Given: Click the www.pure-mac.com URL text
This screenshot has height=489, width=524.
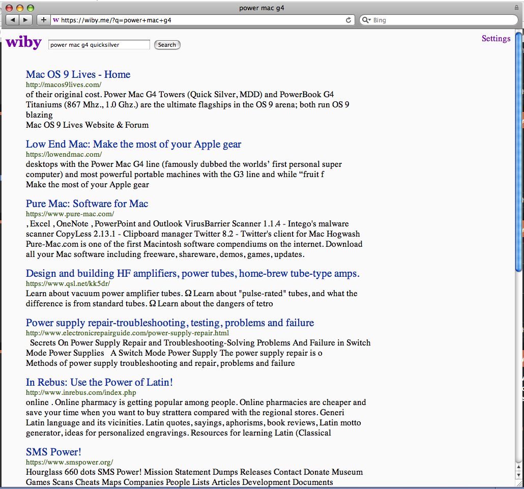Looking at the screenshot, I should [x=70, y=214].
